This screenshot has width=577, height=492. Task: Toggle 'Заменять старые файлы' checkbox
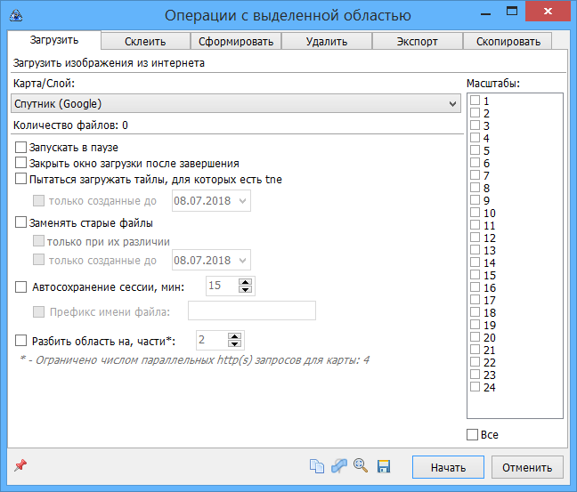21,223
